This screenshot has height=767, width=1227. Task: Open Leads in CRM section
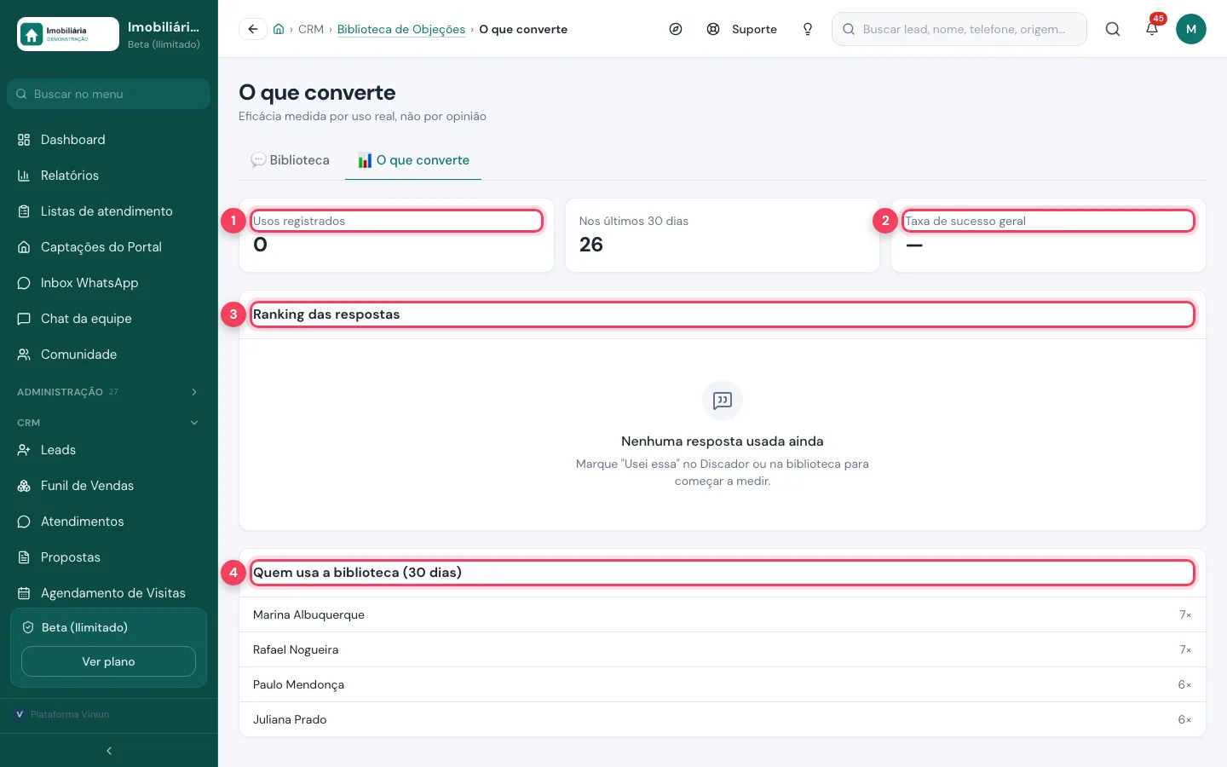[108, 450]
